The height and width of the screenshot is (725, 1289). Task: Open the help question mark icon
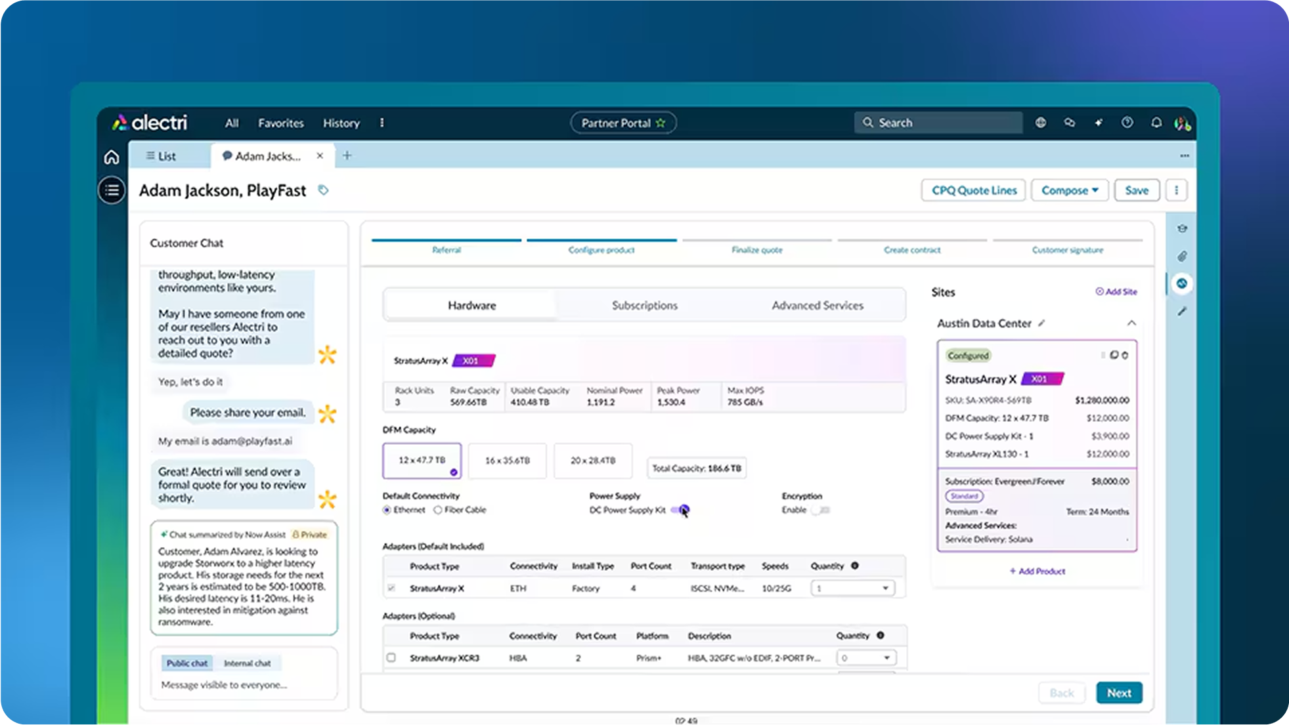1127,123
